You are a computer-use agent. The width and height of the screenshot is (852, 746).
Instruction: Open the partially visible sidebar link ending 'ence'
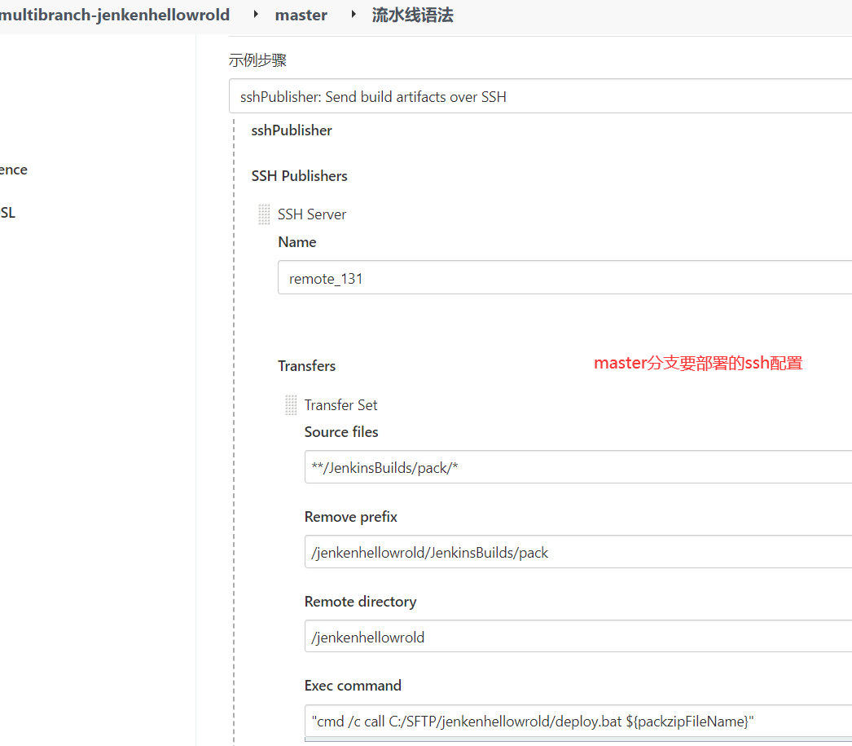pos(14,170)
